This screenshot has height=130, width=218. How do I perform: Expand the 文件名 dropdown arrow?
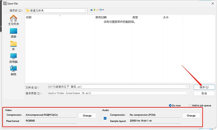tap(188, 87)
